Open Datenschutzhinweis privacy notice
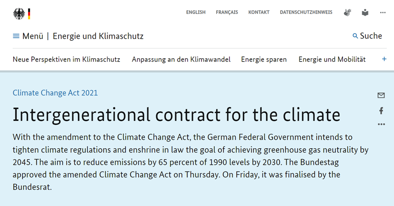 pyautogui.click(x=306, y=12)
